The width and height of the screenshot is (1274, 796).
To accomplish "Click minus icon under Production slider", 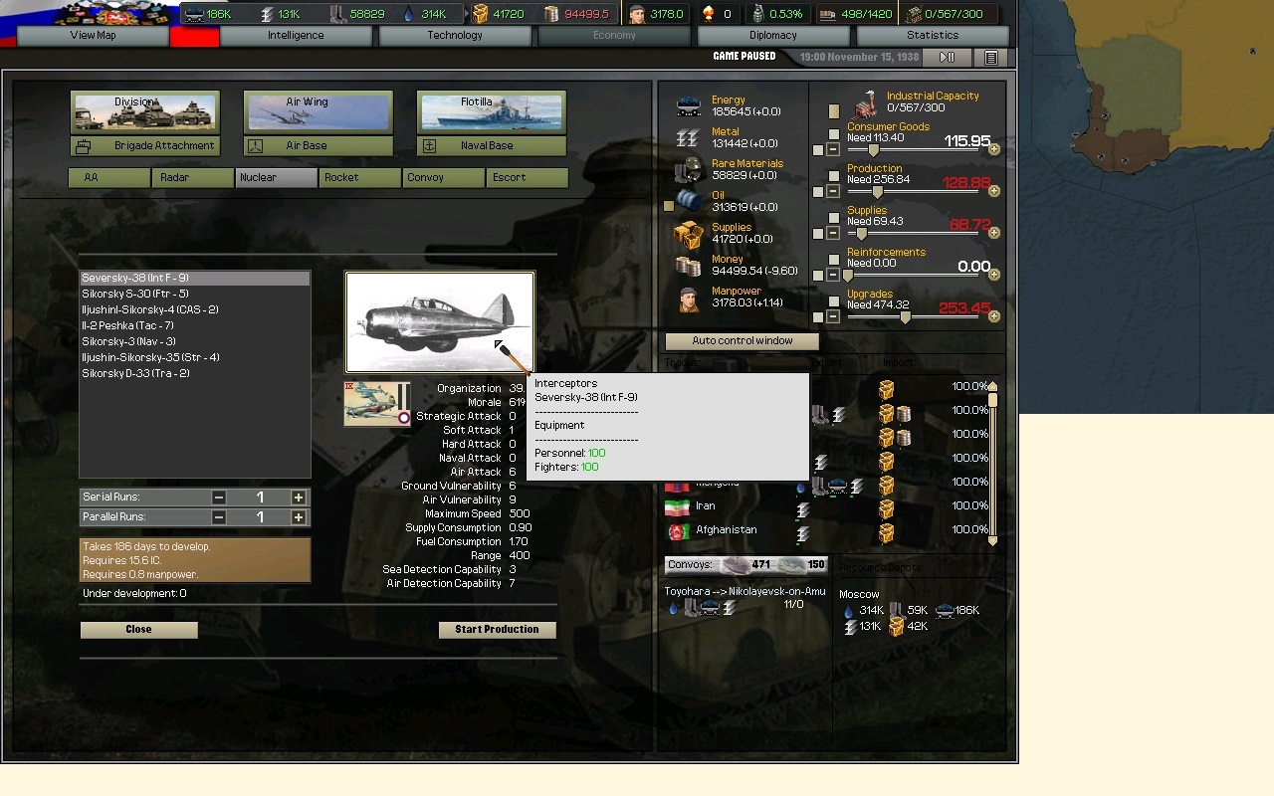I will (x=833, y=192).
